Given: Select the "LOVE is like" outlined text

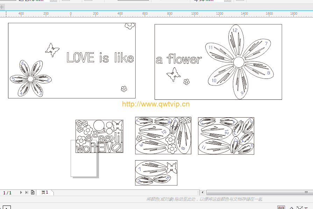Looking at the screenshot, I should pyautogui.click(x=100, y=57).
